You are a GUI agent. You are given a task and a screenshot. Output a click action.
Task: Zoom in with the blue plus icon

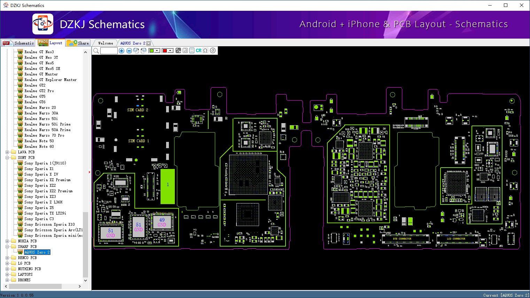122,51
